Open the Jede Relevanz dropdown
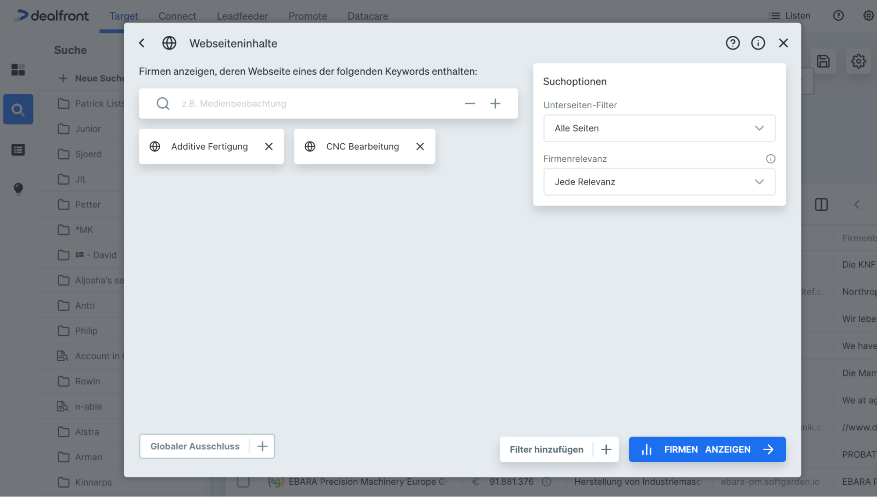Viewport: 877px width, 497px height. (x=659, y=181)
